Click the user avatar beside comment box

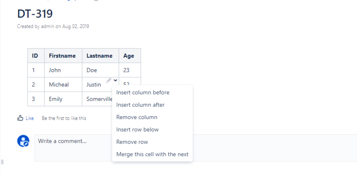23,141
